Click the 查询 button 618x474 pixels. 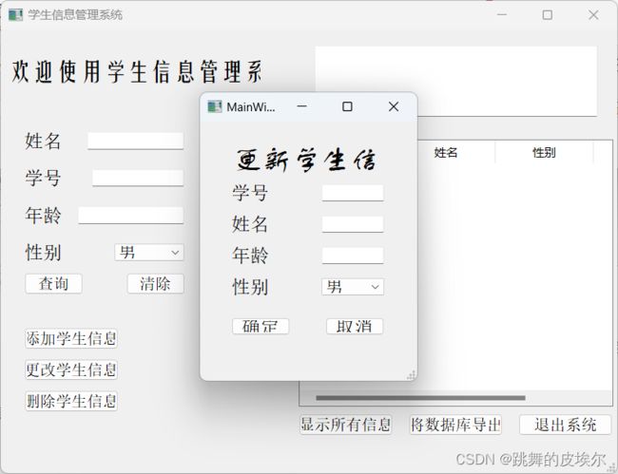click(53, 284)
